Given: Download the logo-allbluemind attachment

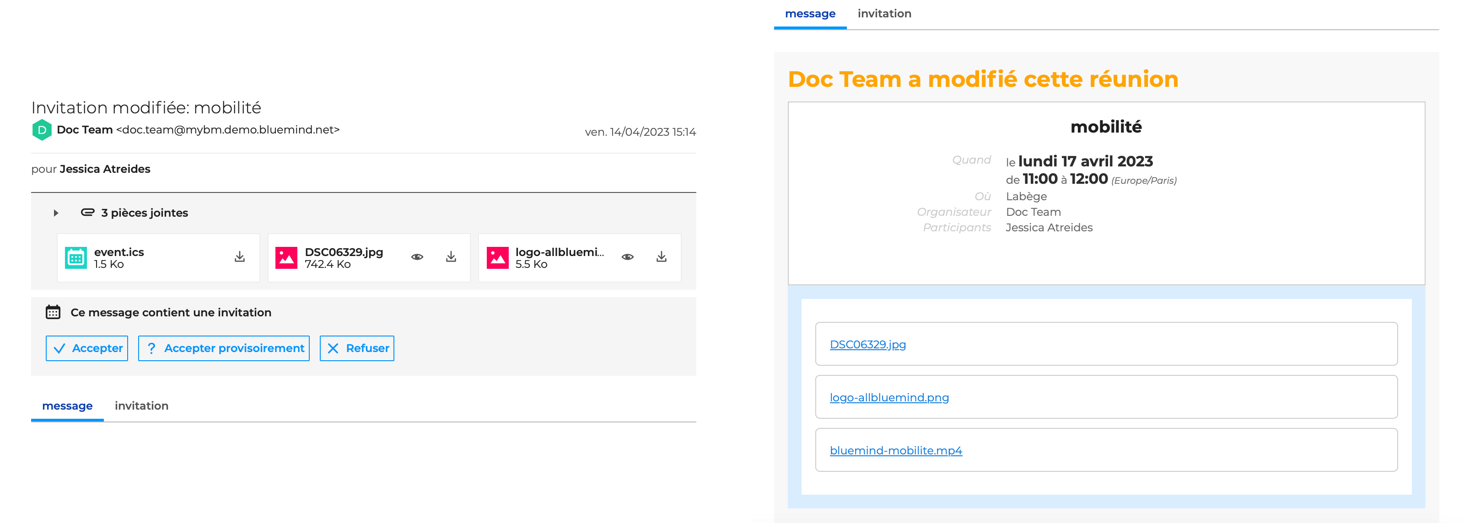Looking at the screenshot, I should (x=661, y=257).
